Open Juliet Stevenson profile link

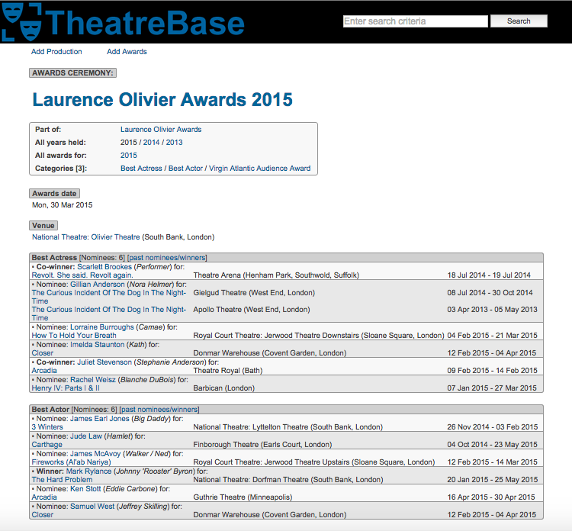pos(104,362)
